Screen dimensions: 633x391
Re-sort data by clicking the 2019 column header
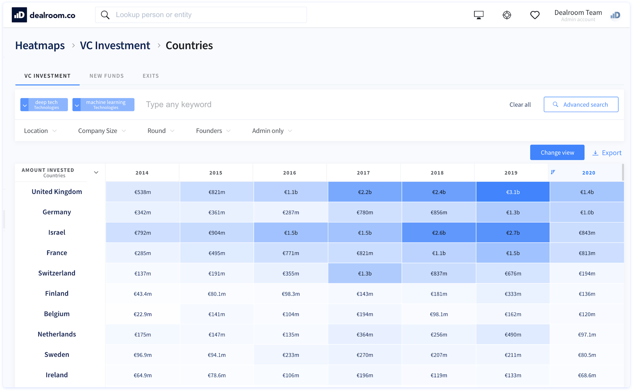511,172
